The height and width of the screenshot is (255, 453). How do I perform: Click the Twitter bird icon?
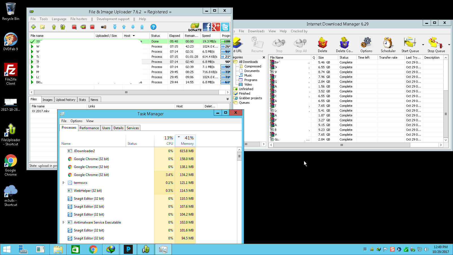point(225,27)
